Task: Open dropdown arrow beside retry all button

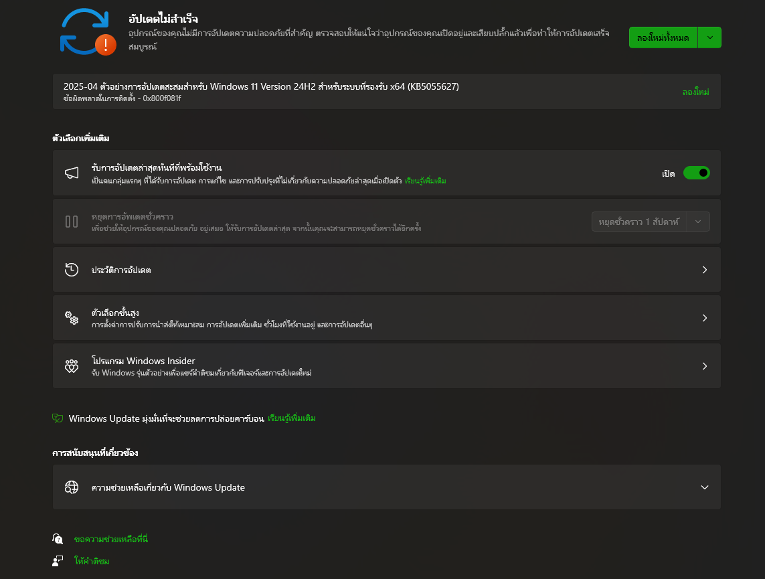Action: 709,38
